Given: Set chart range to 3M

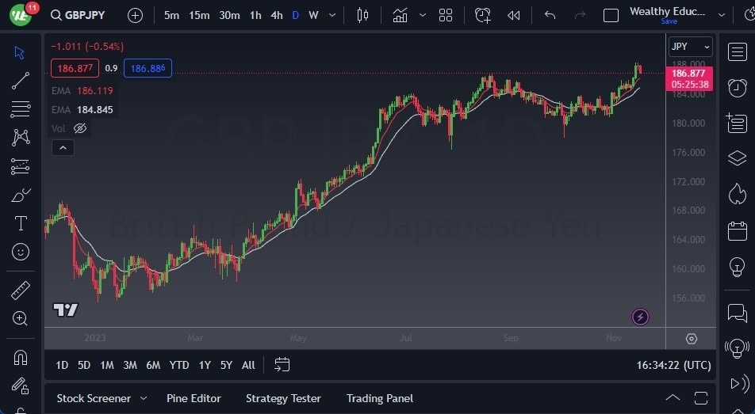Looking at the screenshot, I should point(130,365).
